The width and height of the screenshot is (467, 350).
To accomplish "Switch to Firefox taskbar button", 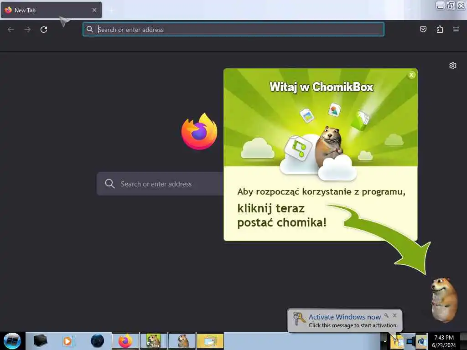I will pos(125,341).
